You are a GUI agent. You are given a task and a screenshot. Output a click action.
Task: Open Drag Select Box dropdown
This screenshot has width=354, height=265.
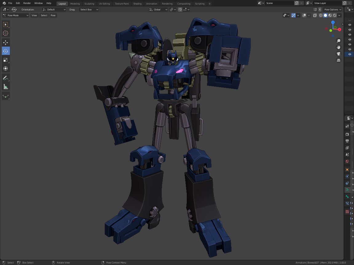(89, 10)
